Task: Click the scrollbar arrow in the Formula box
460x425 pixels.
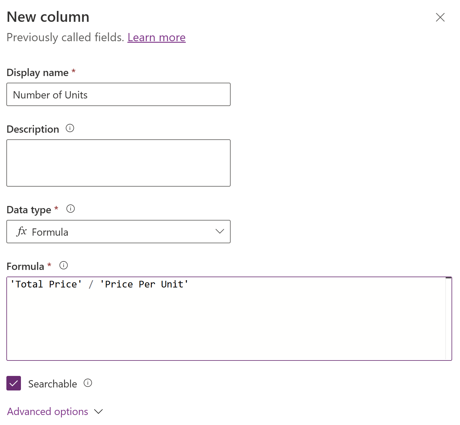Action: pyautogui.click(x=448, y=278)
